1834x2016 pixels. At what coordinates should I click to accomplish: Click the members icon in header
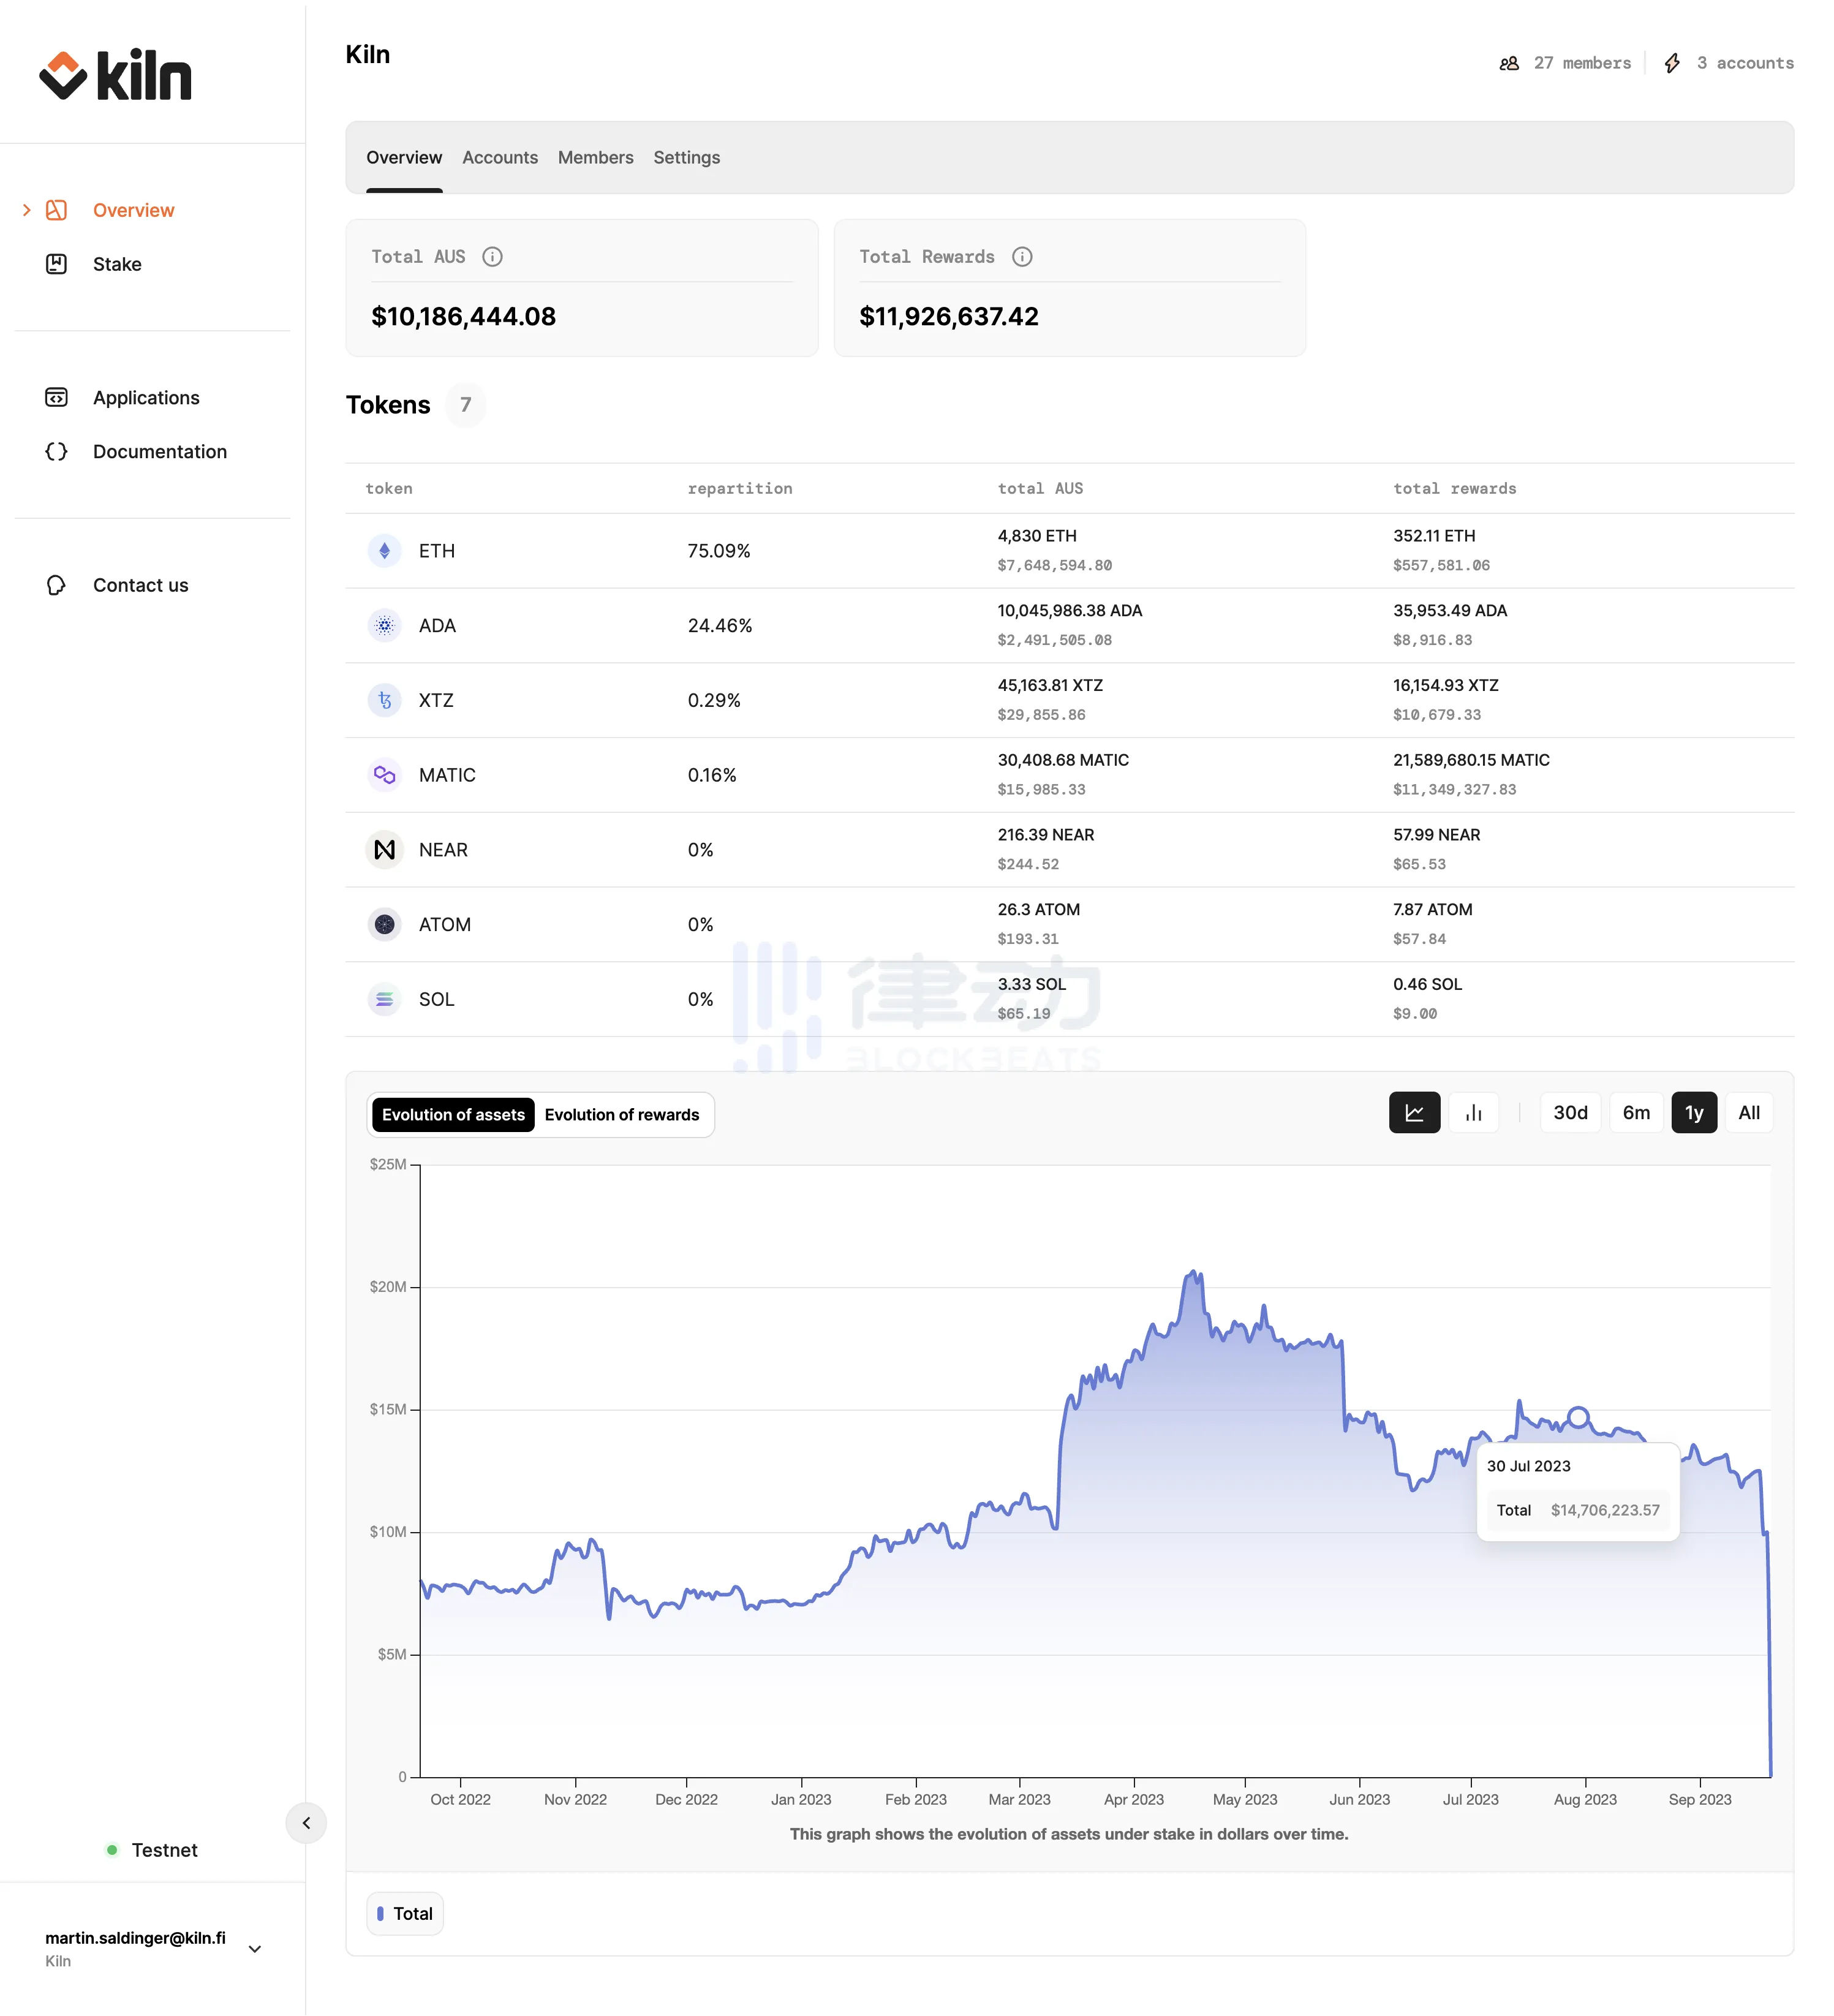pyautogui.click(x=1509, y=63)
